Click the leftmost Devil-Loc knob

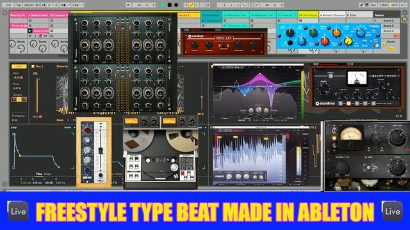pyautogui.click(x=194, y=45)
